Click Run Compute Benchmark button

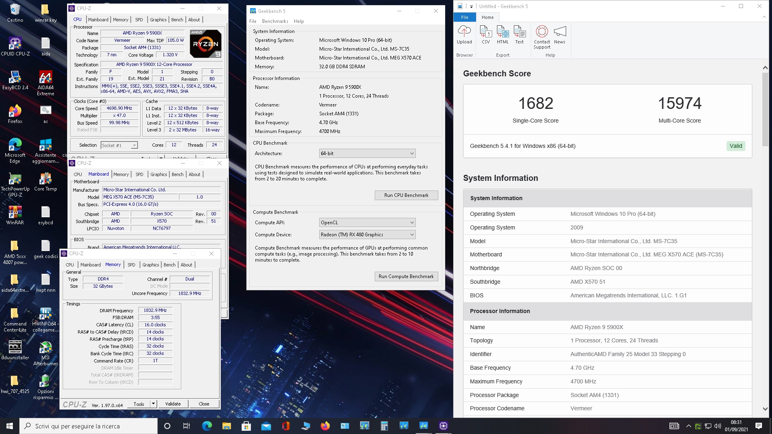pos(406,276)
